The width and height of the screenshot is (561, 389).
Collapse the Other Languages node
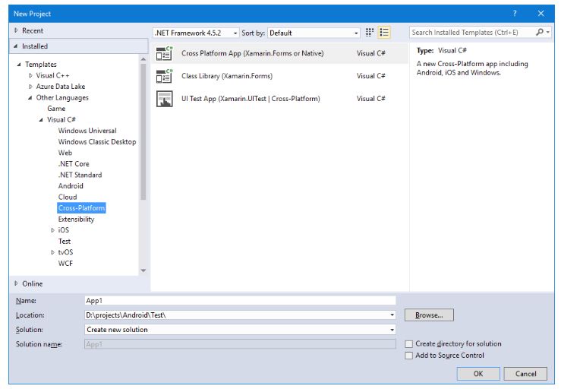(30, 98)
